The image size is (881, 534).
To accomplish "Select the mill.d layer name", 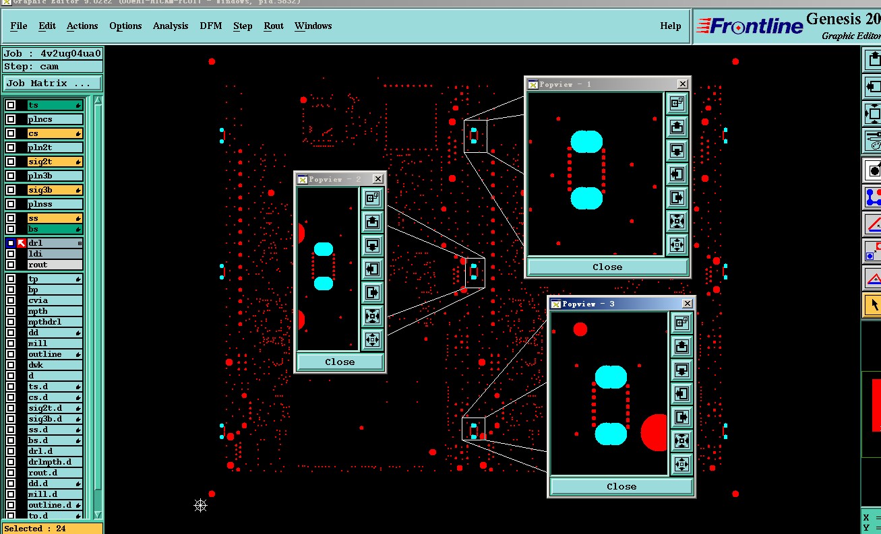I will point(55,494).
